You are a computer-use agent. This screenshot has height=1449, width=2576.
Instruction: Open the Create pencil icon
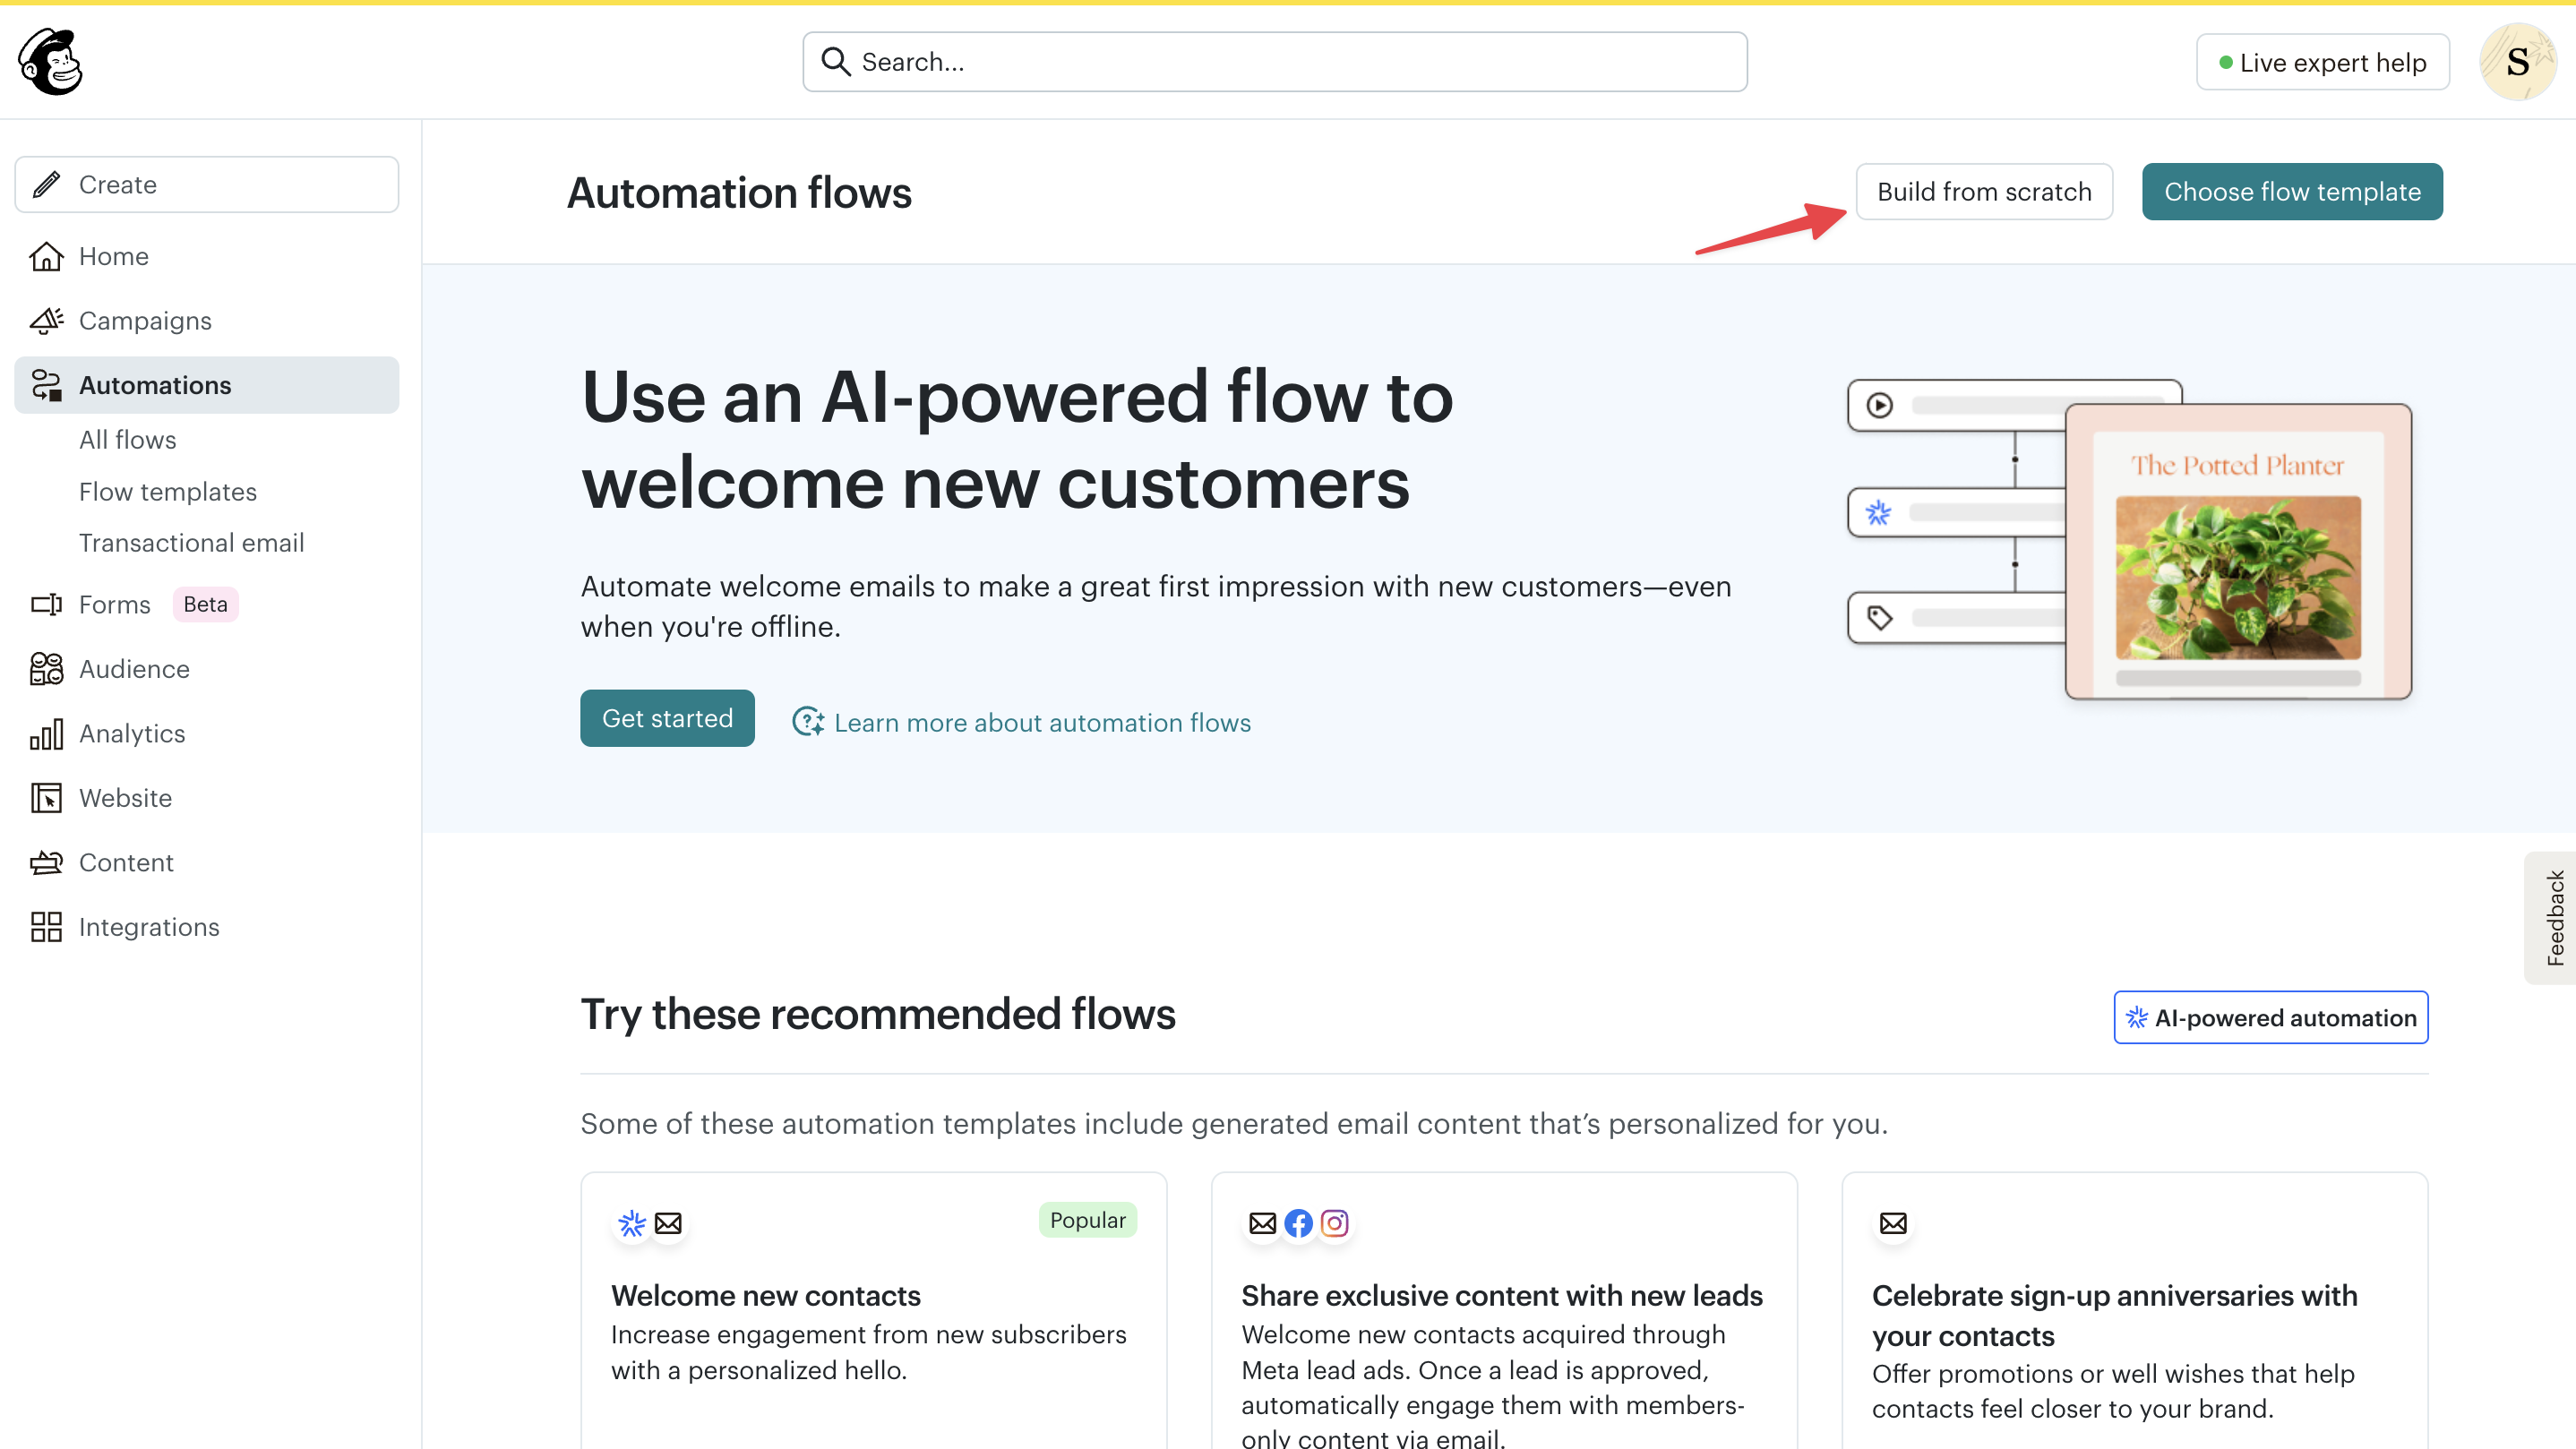[x=46, y=184]
